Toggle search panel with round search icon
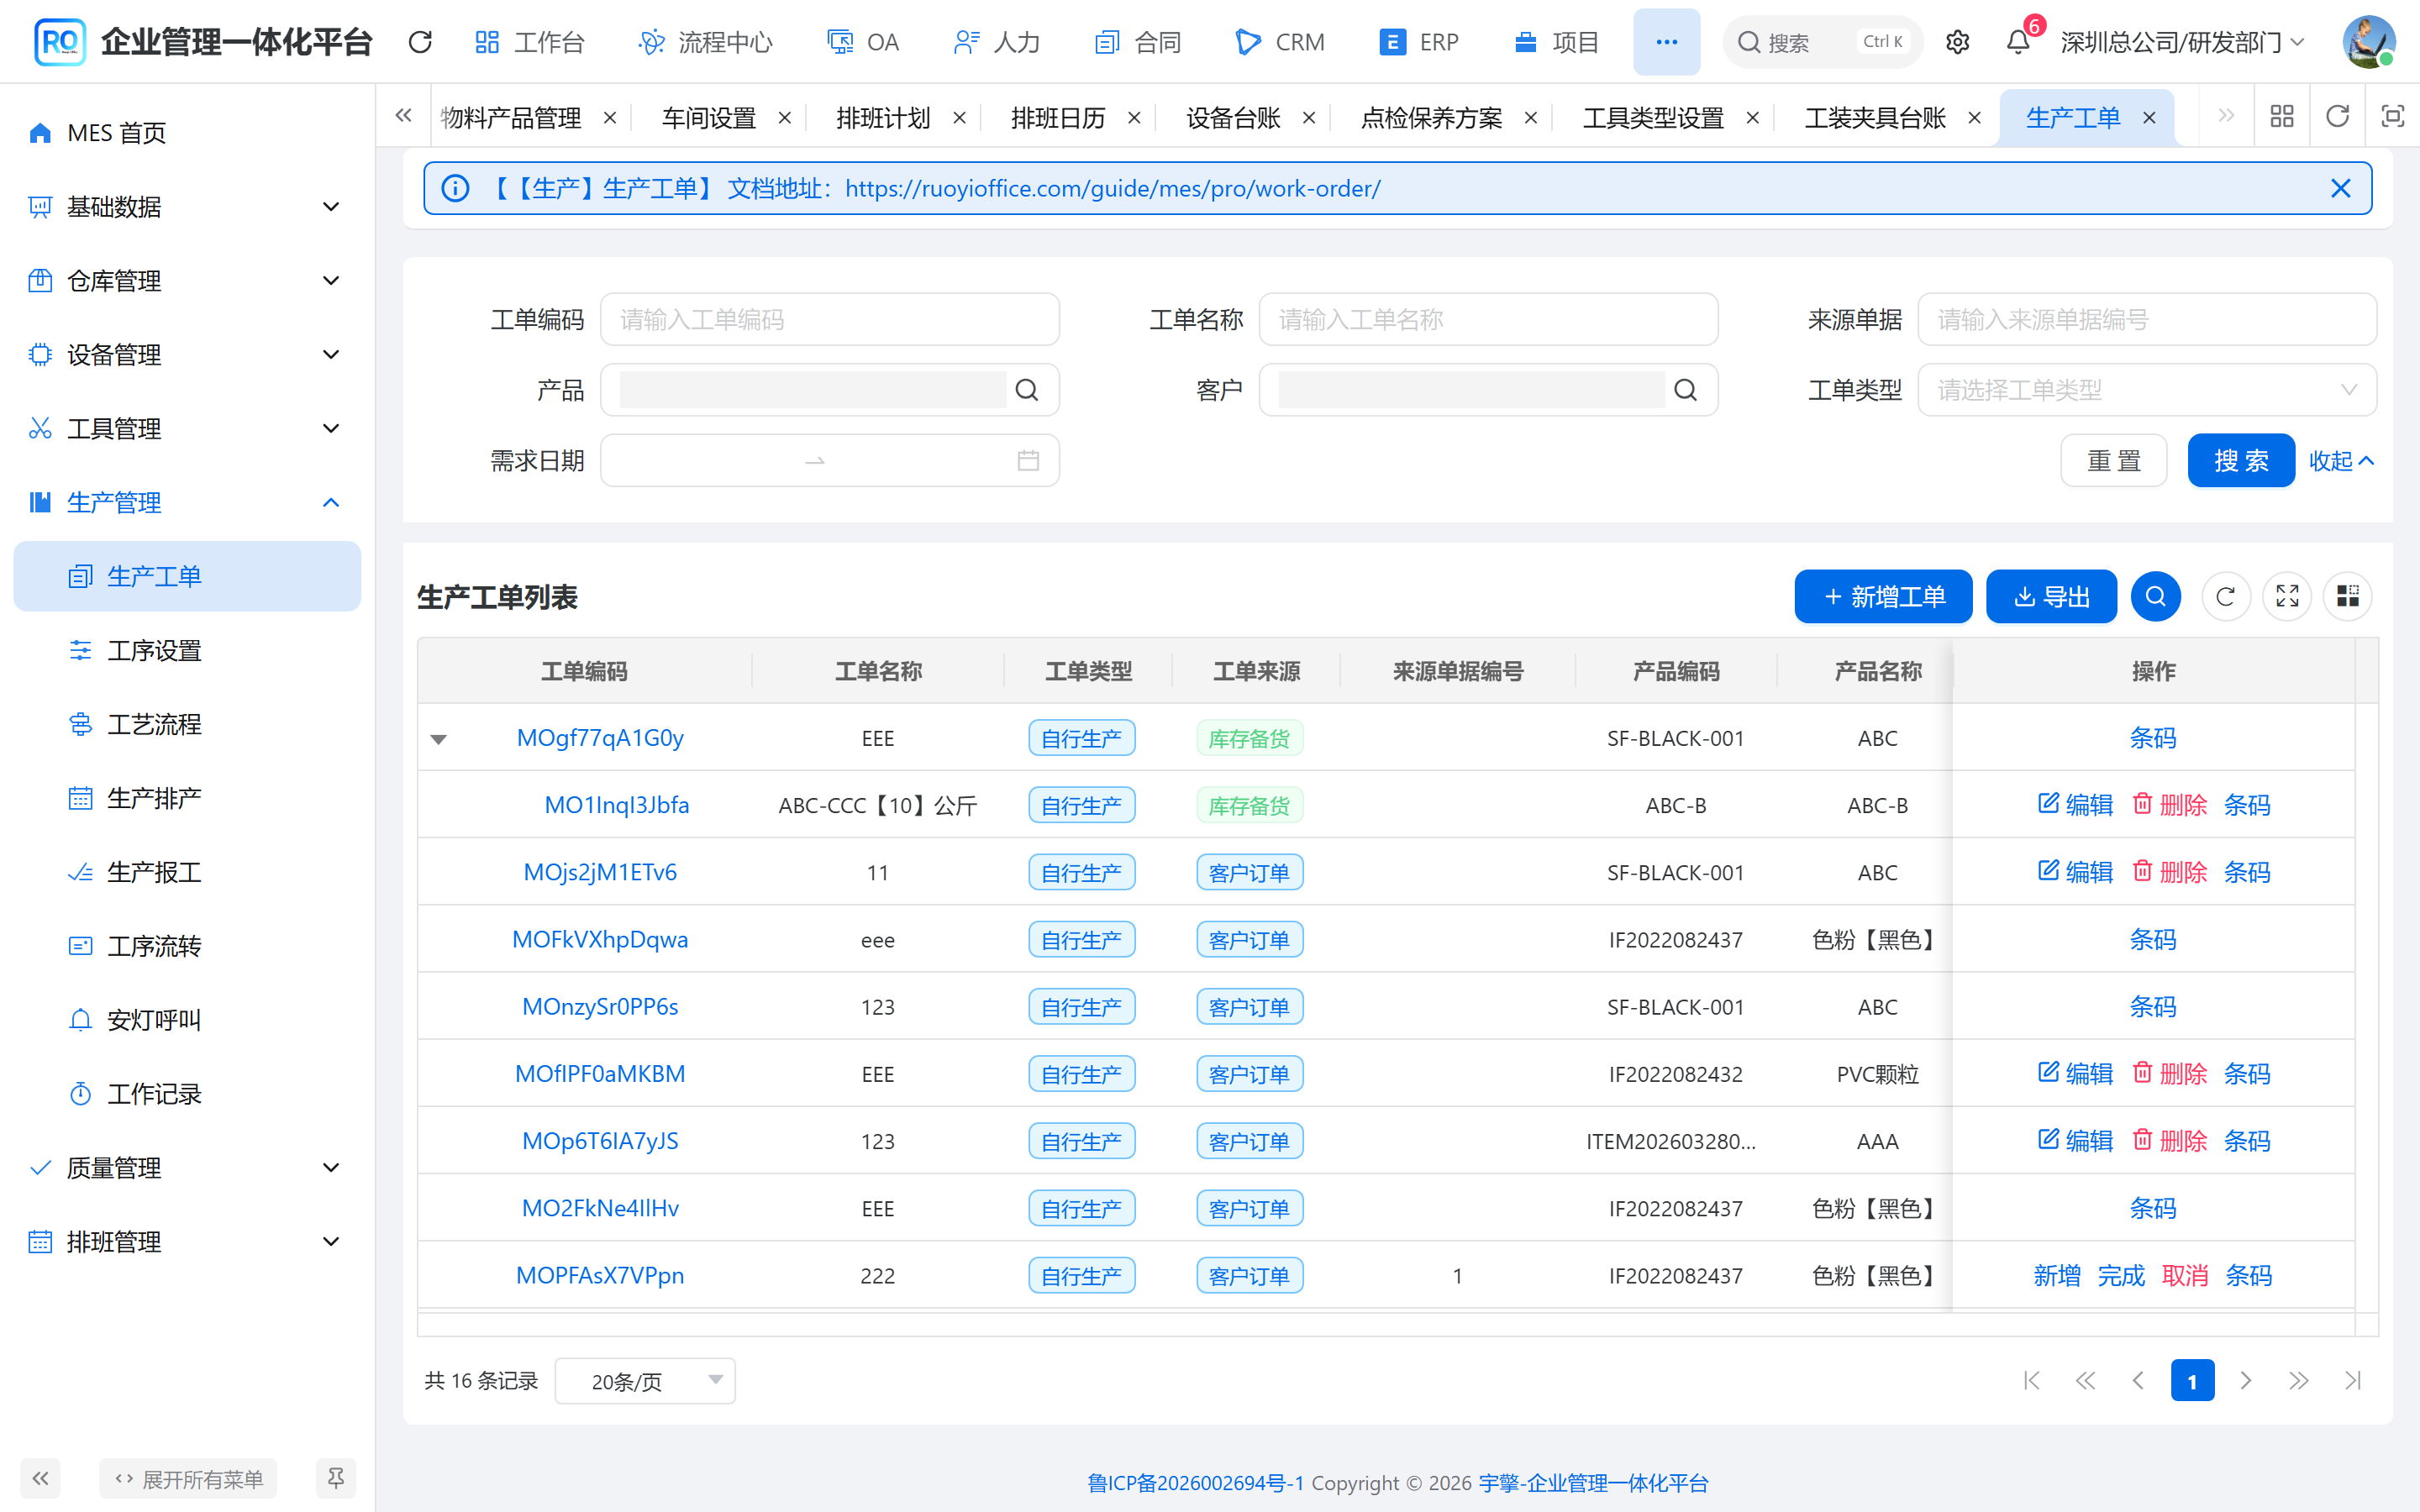 coord(2155,597)
